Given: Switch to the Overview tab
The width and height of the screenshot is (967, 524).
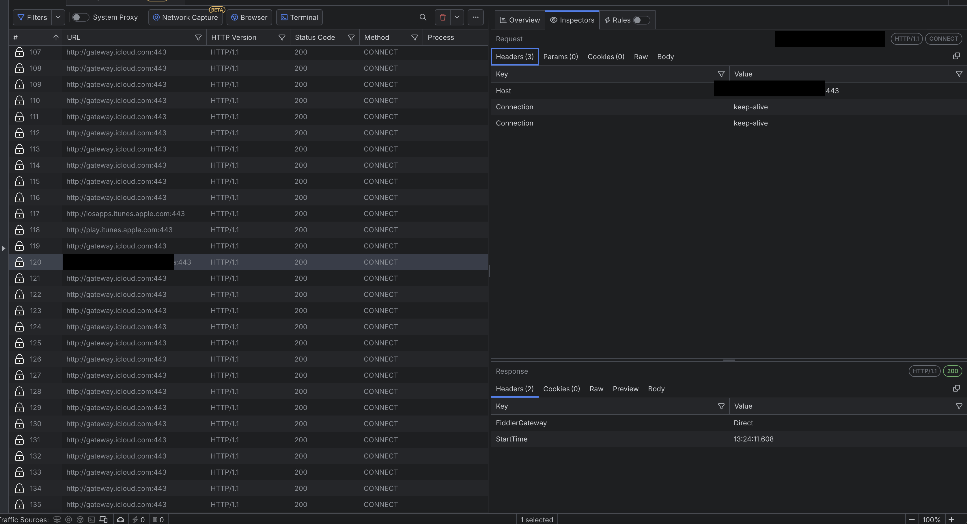Looking at the screenshot, I should [x=520, y=20].
